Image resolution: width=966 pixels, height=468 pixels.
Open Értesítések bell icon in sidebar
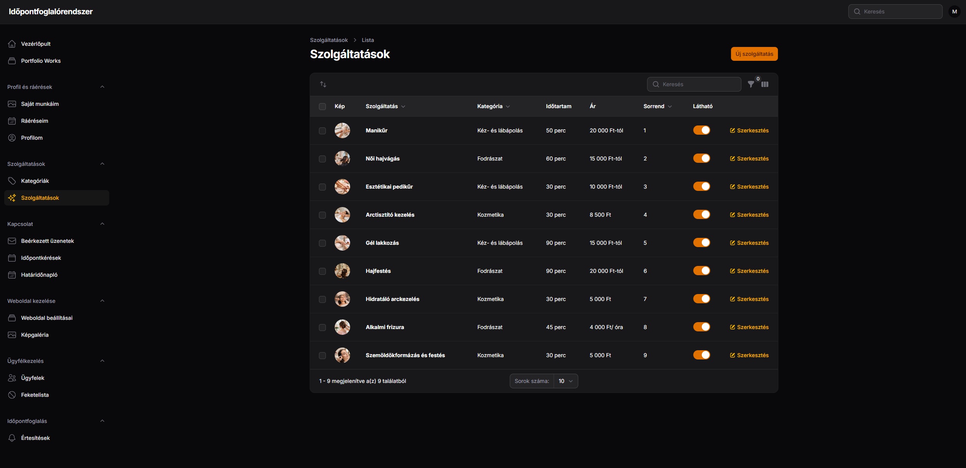click(x=12, y=438)
